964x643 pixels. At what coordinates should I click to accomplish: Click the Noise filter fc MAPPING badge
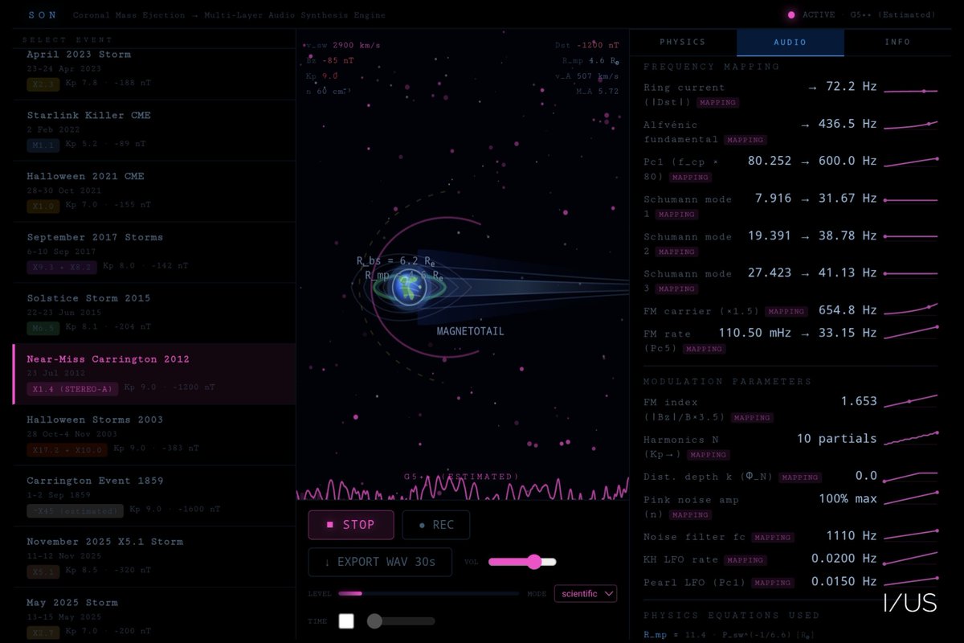pos(772,537)
